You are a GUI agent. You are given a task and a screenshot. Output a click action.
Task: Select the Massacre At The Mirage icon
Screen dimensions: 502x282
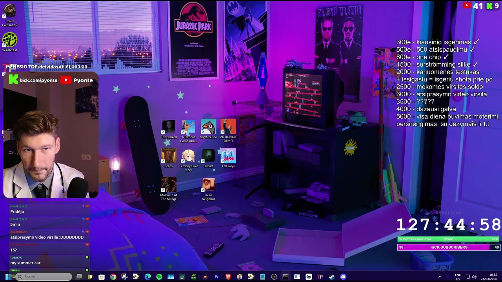pos(169,189)
